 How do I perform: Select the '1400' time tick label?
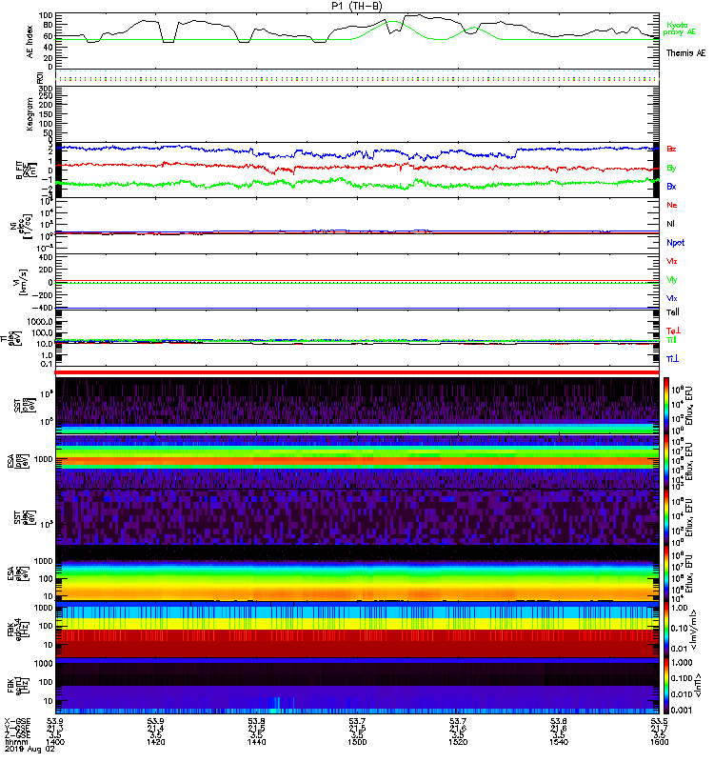coord(55,742)
